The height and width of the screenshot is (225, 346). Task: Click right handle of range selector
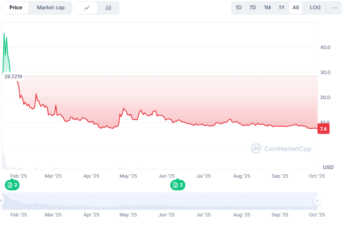click(x=317, y=201)
